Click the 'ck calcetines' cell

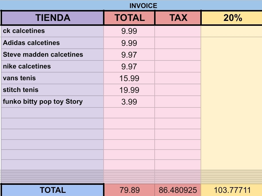tap(53, 31)
